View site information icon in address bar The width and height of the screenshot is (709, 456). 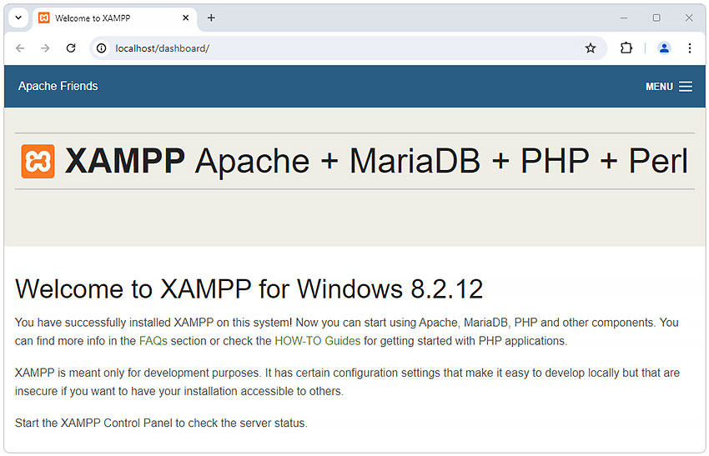(x=102, y=48)
